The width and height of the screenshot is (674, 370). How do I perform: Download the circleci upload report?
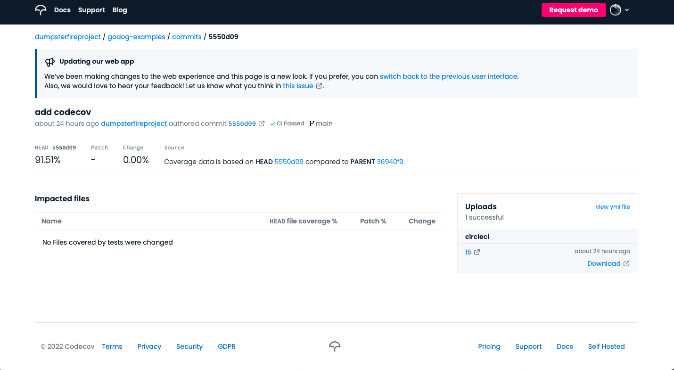coord(604,264)
